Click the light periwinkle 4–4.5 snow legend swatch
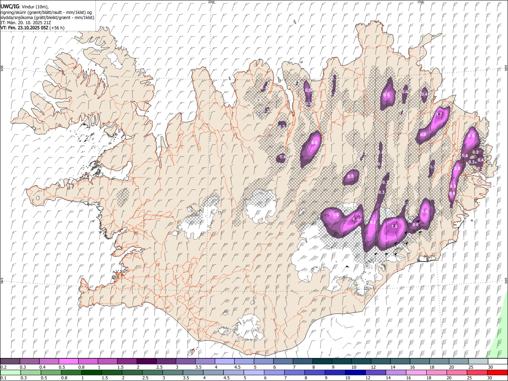Screen dimensions: 508x381 (x=225, y=362)
